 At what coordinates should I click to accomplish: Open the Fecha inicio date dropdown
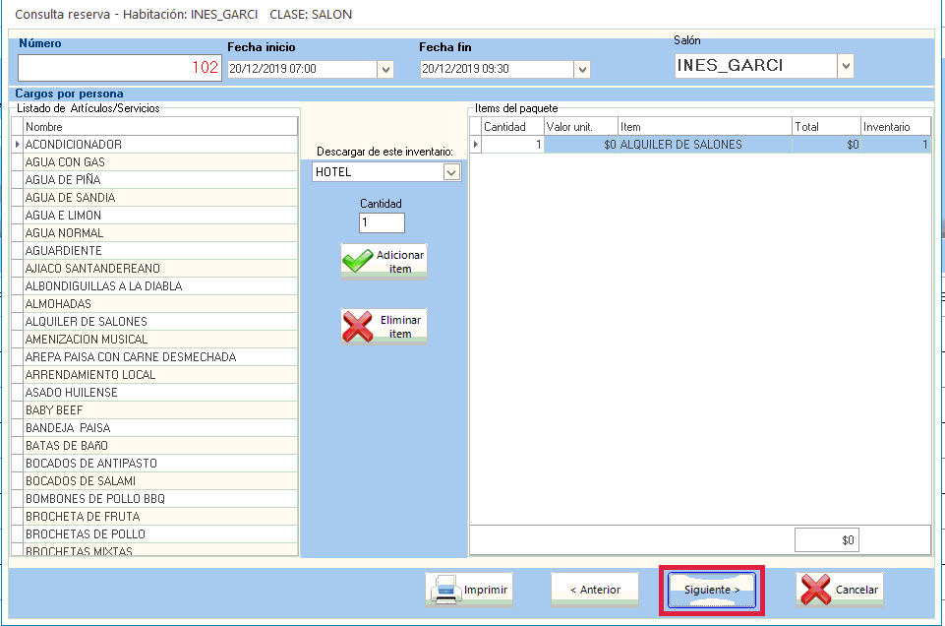click(385, 69)
